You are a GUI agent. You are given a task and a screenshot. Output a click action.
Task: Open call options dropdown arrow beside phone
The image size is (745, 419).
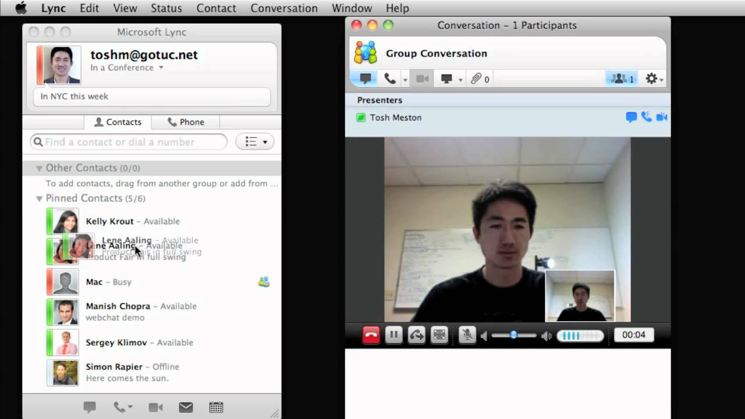click(406, 80)
